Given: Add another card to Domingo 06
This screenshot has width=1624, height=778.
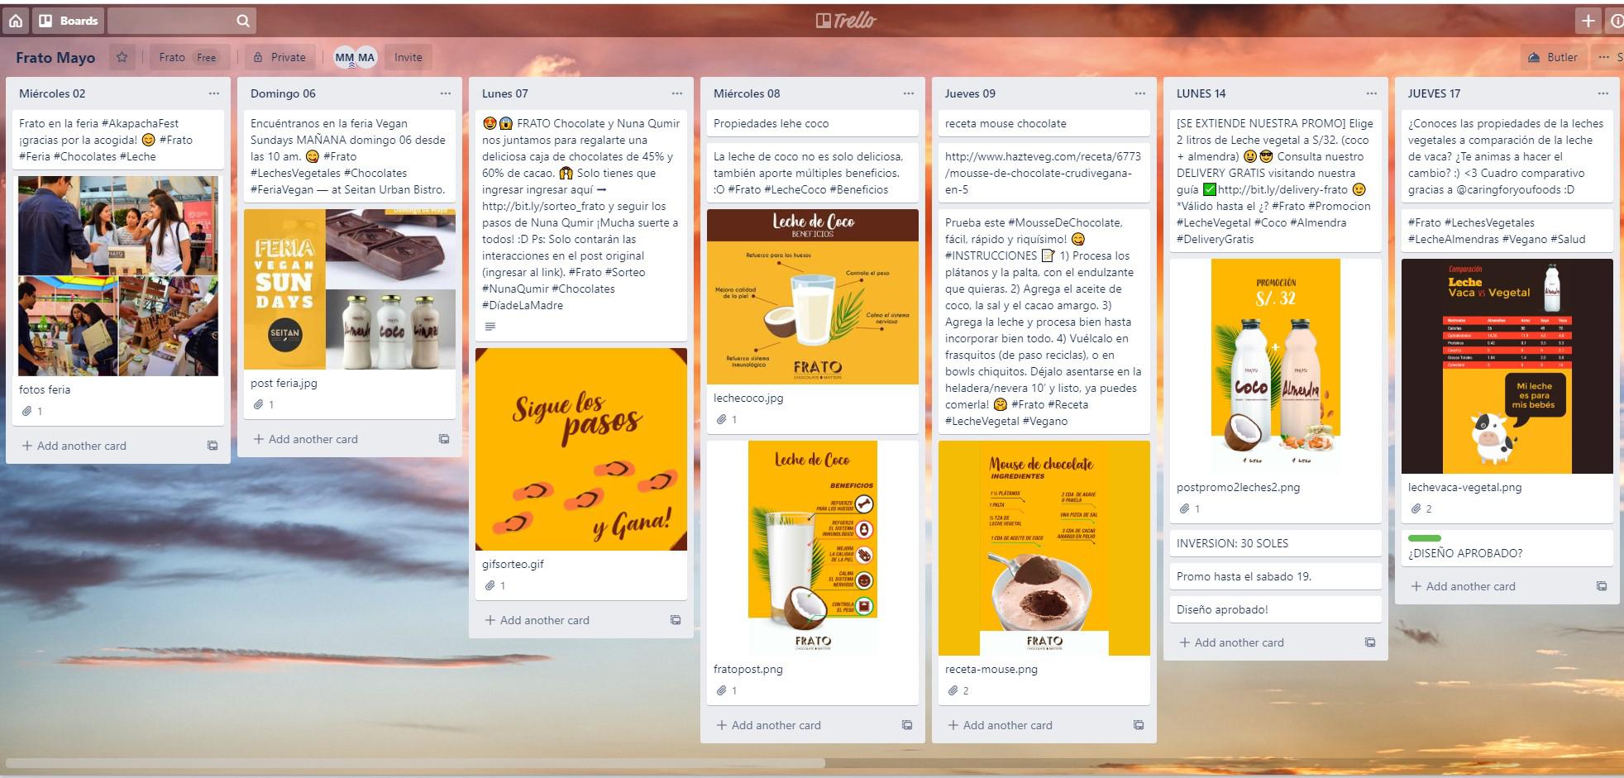Looking at the screenshot, I should click(x=306, y=439).
